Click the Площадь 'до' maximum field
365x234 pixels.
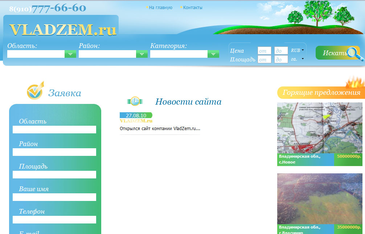pyautogui.click(x=281, y=59)
